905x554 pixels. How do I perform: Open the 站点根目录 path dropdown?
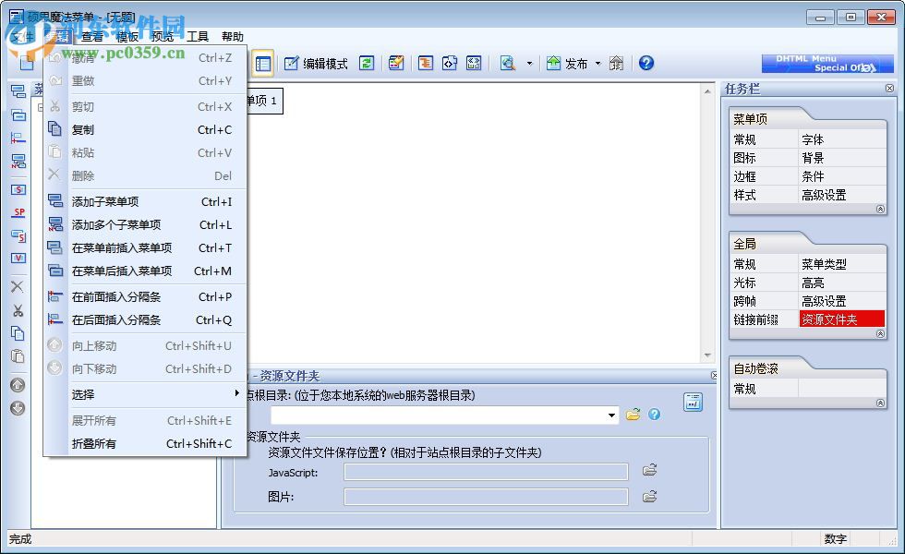611,415
